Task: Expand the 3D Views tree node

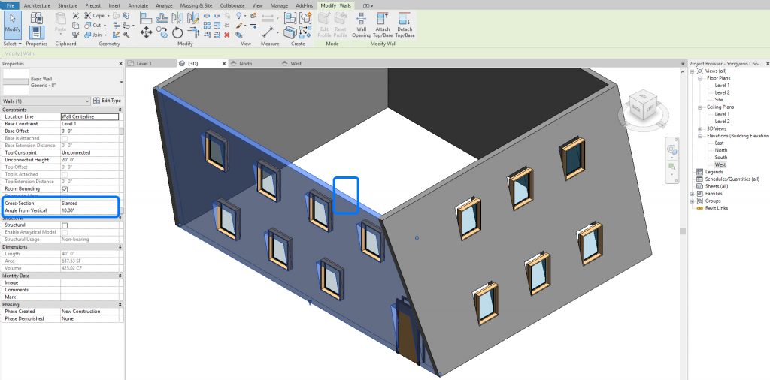Action: [699, 128]
